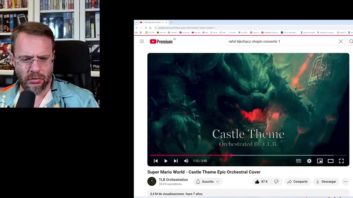Click the youtube.com address bar URL
Viewport: 353px width, 198px height.
point(186,28)
